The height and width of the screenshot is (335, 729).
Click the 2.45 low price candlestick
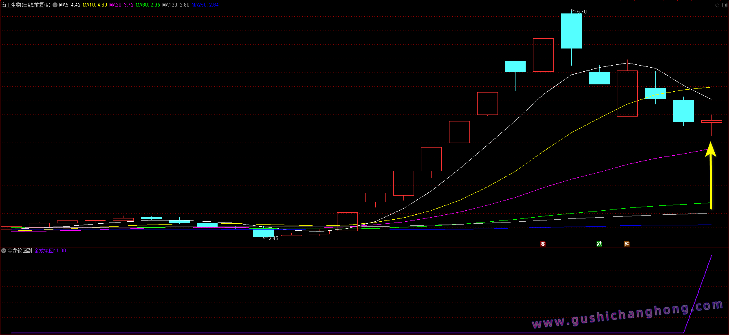pos(263,233)
